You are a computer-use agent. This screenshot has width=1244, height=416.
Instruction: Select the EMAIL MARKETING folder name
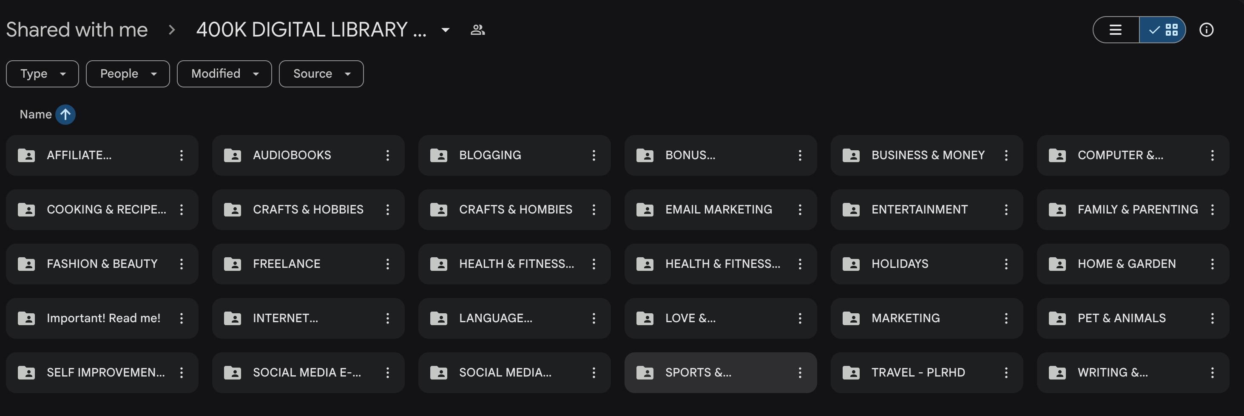coord(719,210)
